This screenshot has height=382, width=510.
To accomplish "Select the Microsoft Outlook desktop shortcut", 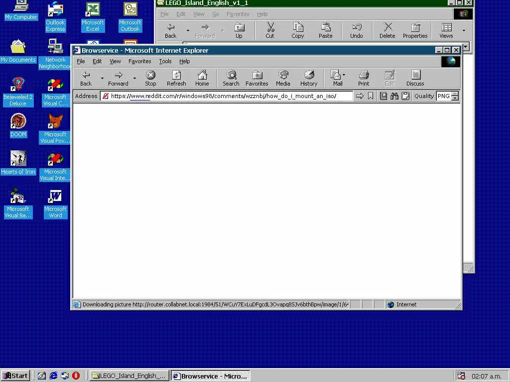I will (x=130, y=17).
